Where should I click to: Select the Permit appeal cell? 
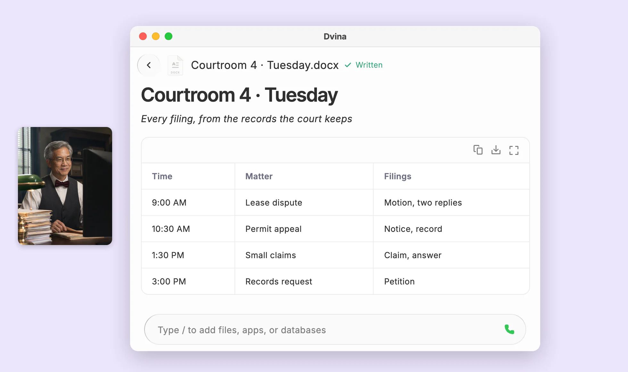tap(304, 229)
